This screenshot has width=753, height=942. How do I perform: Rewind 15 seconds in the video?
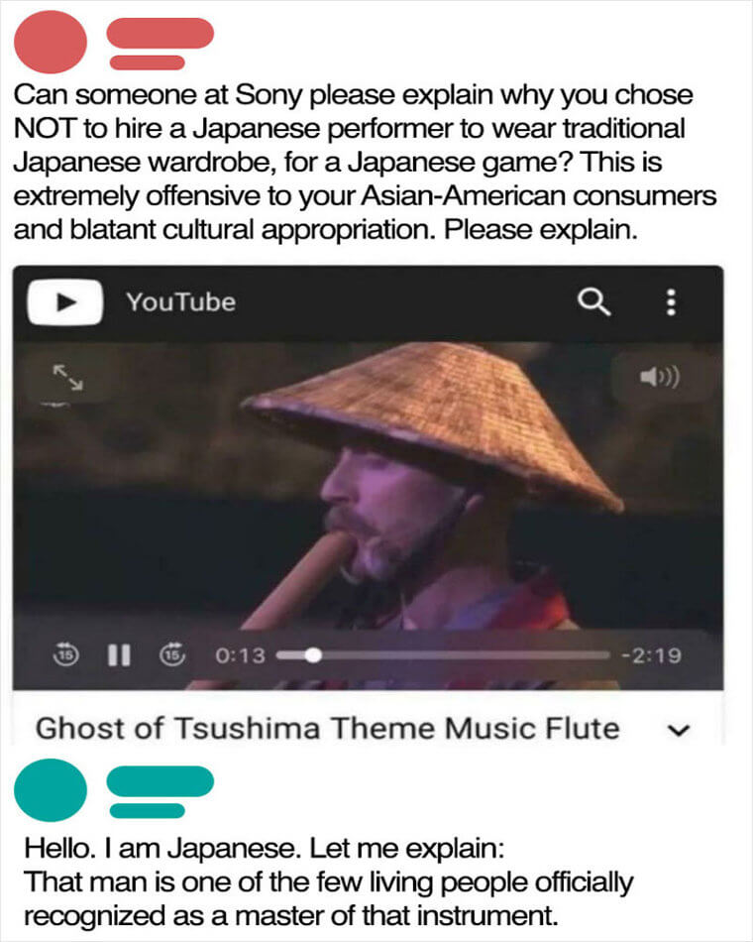pos(66,654)
